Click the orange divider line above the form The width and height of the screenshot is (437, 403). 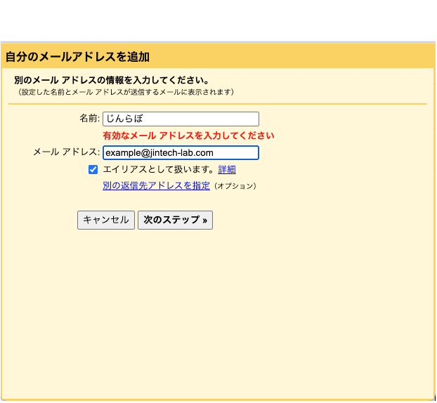coord(218,104)
